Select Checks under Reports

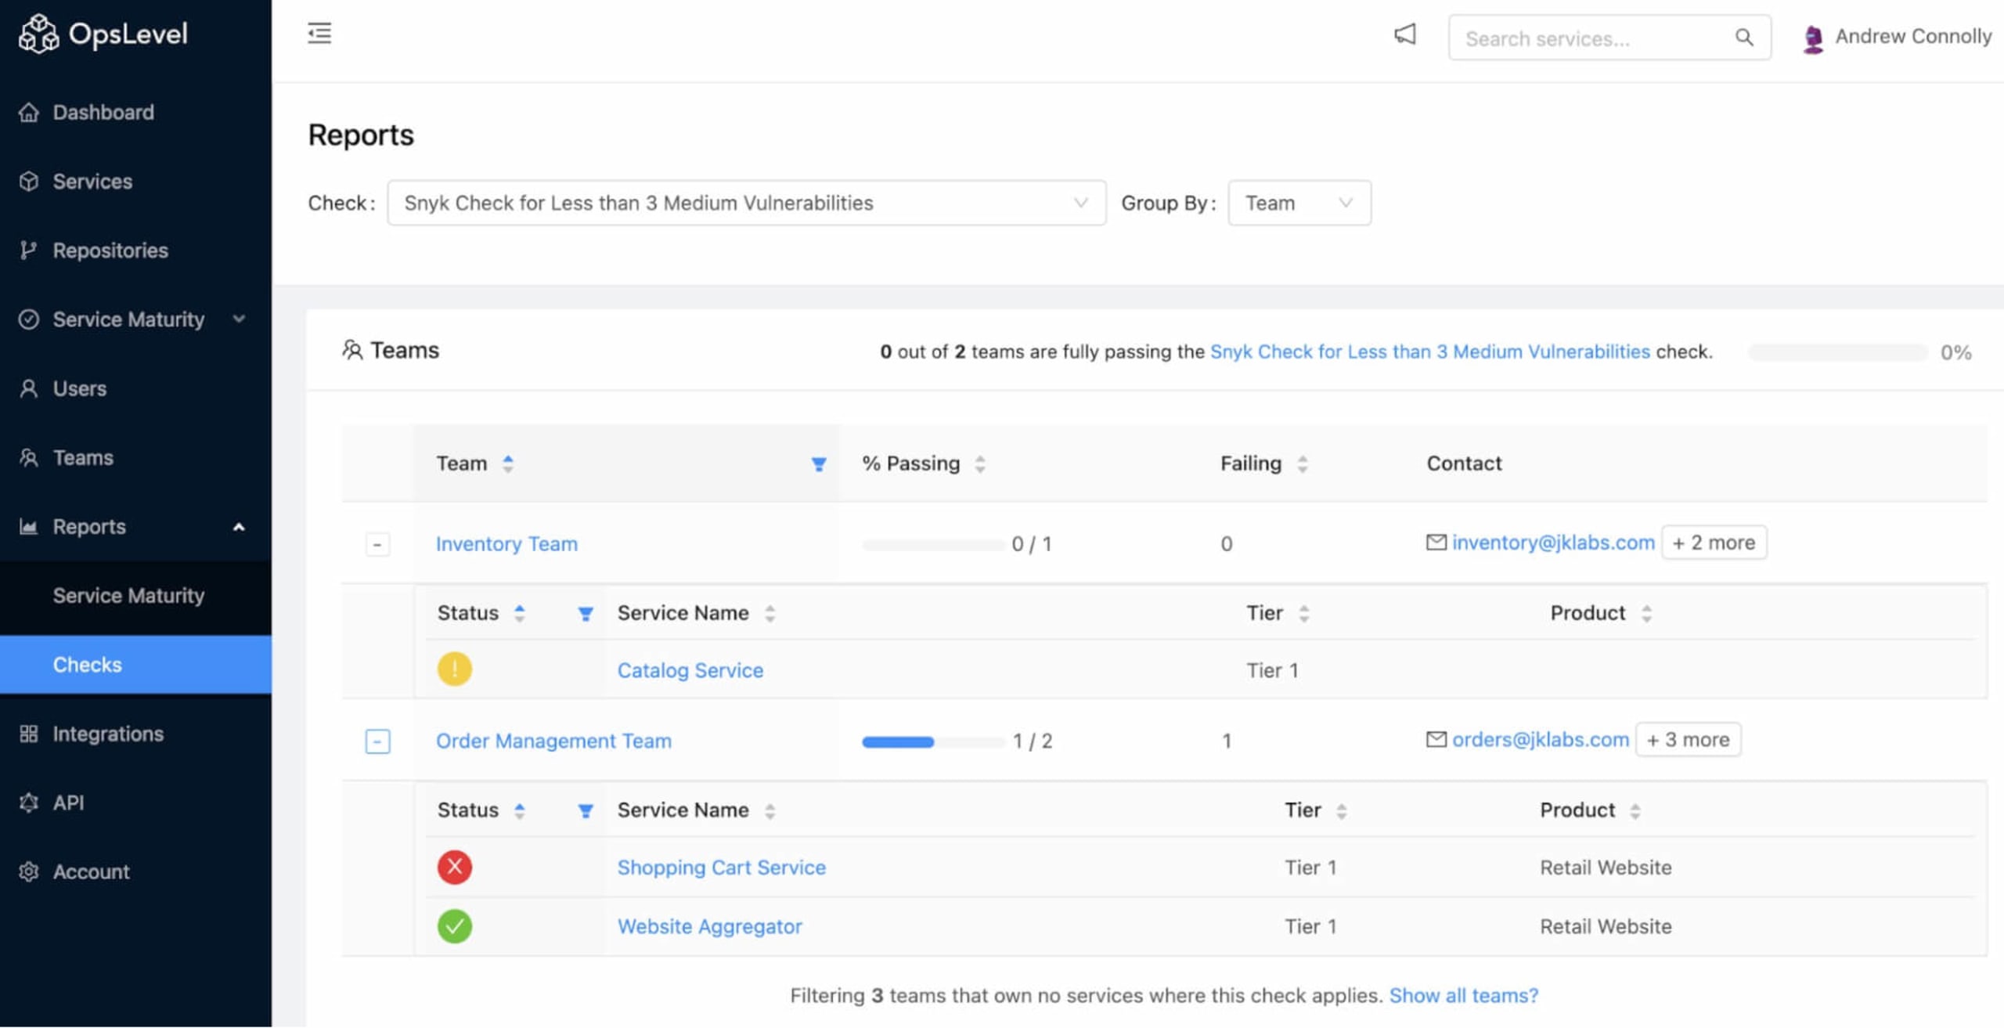point(135,665)
